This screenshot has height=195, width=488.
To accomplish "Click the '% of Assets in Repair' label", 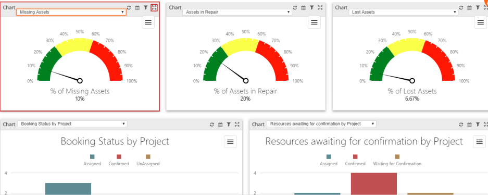I will [x=245, y=91].
